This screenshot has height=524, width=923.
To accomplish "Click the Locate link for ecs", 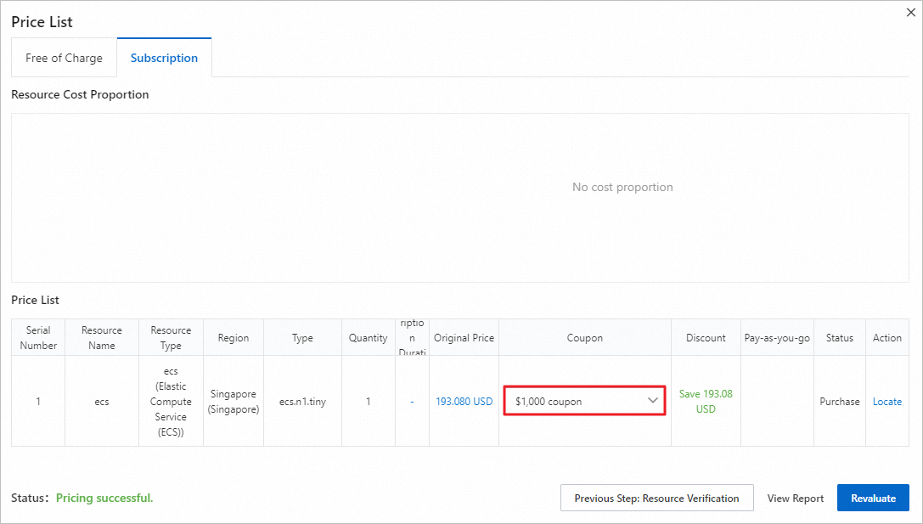I will click(x=887, y=402).
